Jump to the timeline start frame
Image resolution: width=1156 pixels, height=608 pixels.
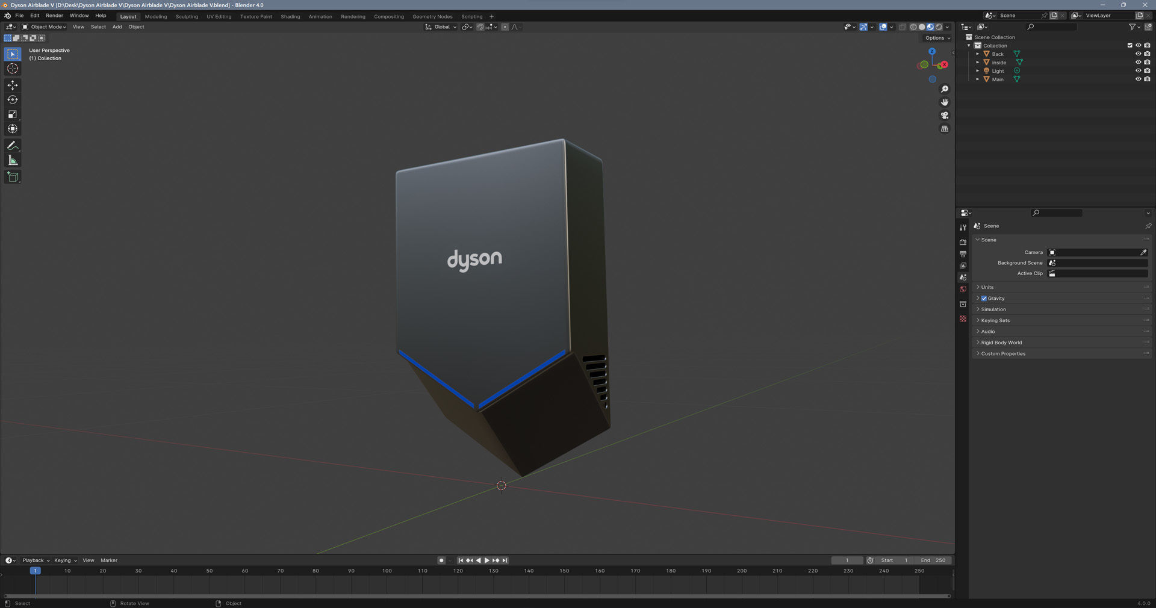pos(461,560)
